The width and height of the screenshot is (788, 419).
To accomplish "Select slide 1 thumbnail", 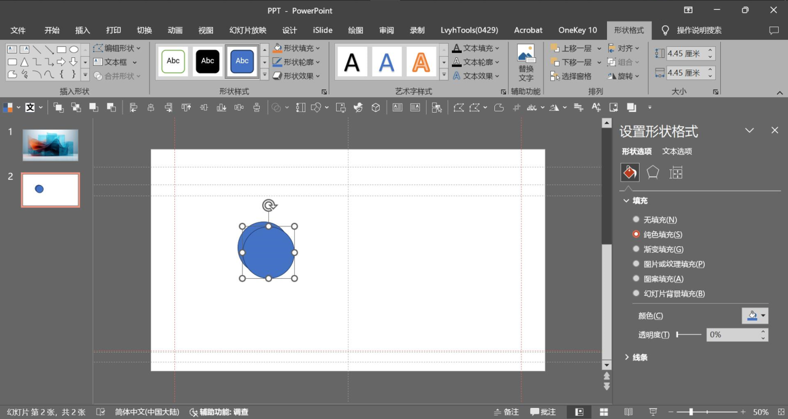I will (x=50, y=145).
